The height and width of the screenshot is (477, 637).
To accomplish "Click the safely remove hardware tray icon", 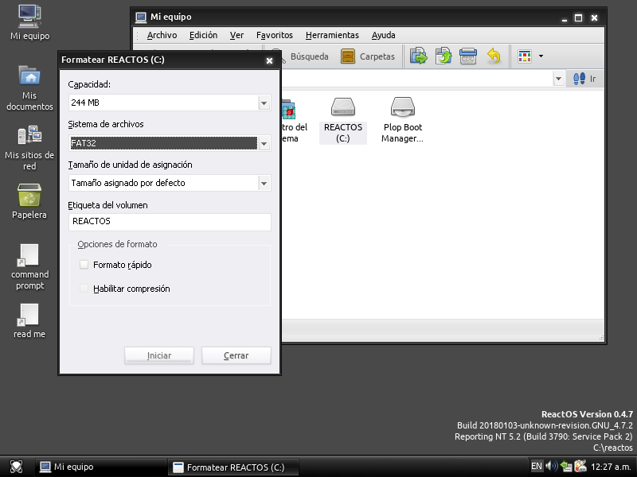I will (565, 466).
